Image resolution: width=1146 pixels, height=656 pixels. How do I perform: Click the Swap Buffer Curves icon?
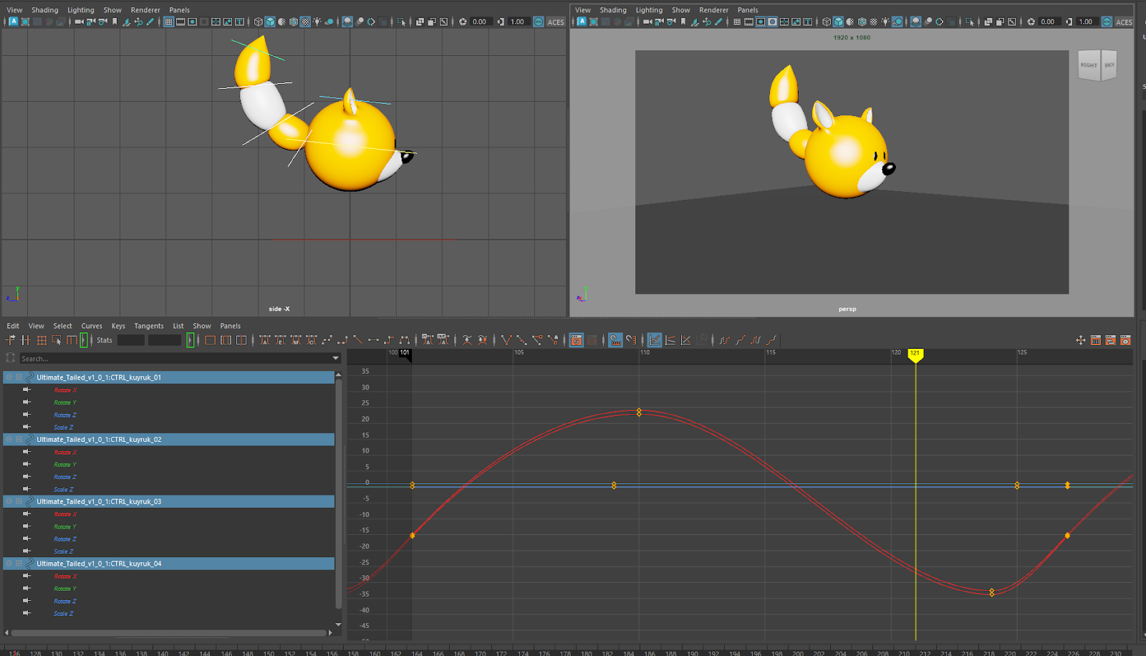(x=483, y=340)
